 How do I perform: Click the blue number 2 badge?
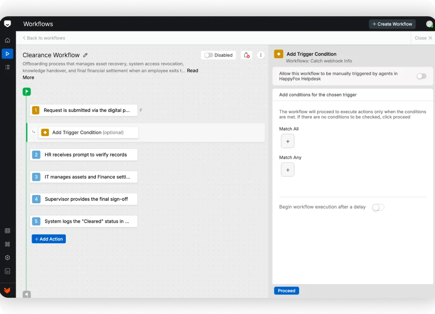pos(36,155)
